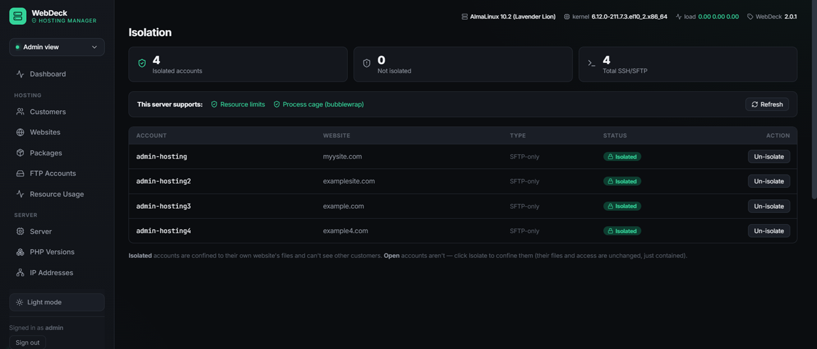The width and height of the screenshot is (817, 349).
Task: Click the IP Addresses network icon
Action: 20,273
